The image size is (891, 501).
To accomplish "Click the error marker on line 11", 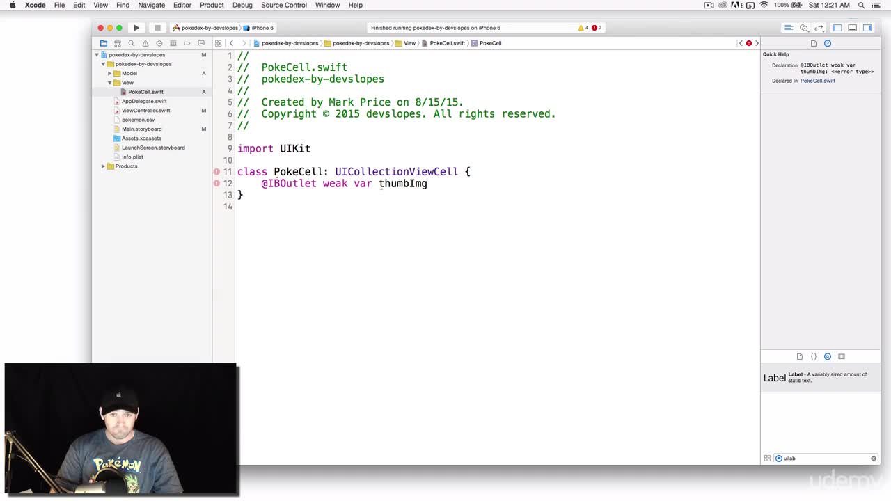I will point(216,171).
